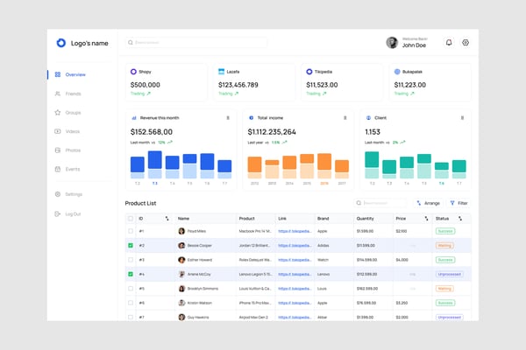Open the product link in row #3

295,260
